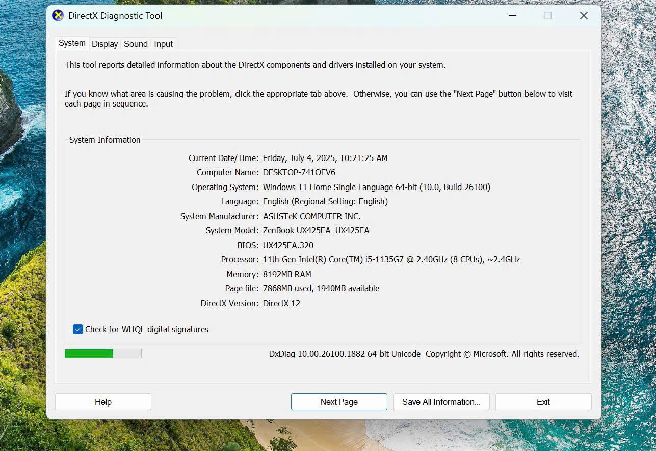Click the Current Date/Time value
The width and height of the screenshot is (656, 451).
coord(325,158)
